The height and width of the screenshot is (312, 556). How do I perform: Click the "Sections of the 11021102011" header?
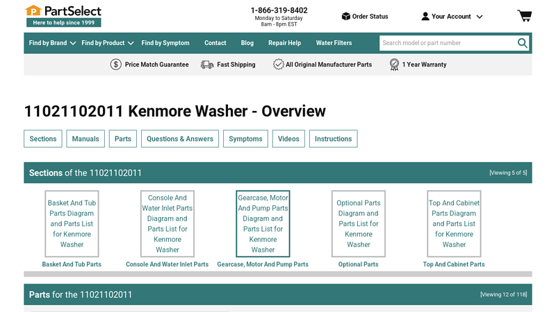(x=85, y=173)
